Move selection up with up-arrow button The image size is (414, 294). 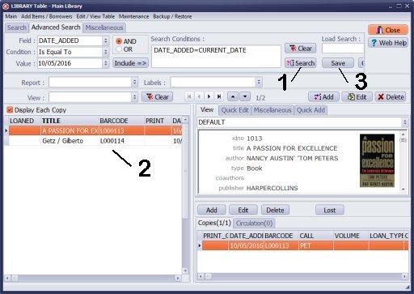[233, 96]
